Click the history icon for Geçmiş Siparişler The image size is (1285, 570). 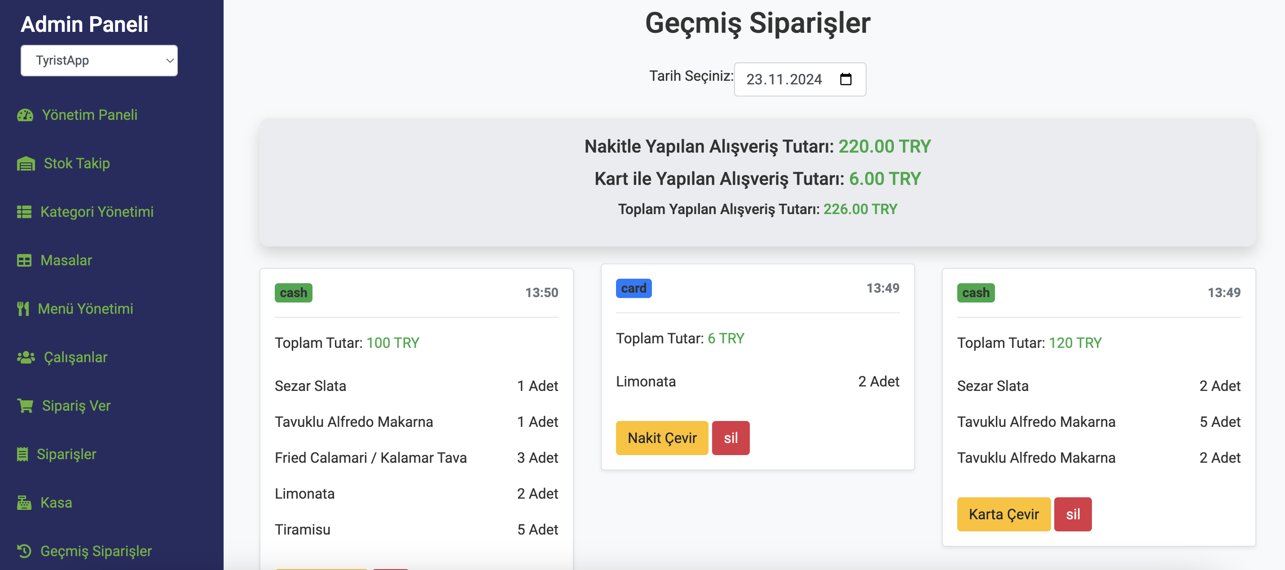coord(24,551)
